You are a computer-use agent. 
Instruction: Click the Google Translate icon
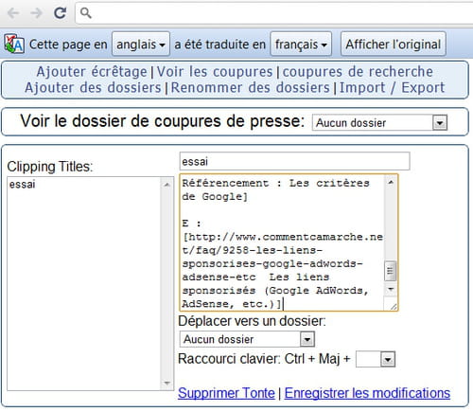pos(14,44)
